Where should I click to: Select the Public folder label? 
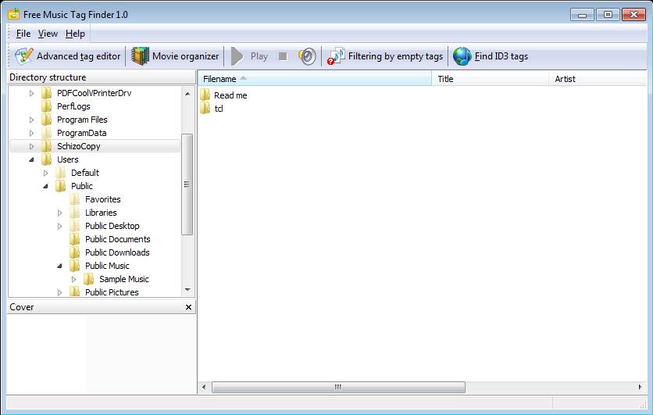(81, 186)
